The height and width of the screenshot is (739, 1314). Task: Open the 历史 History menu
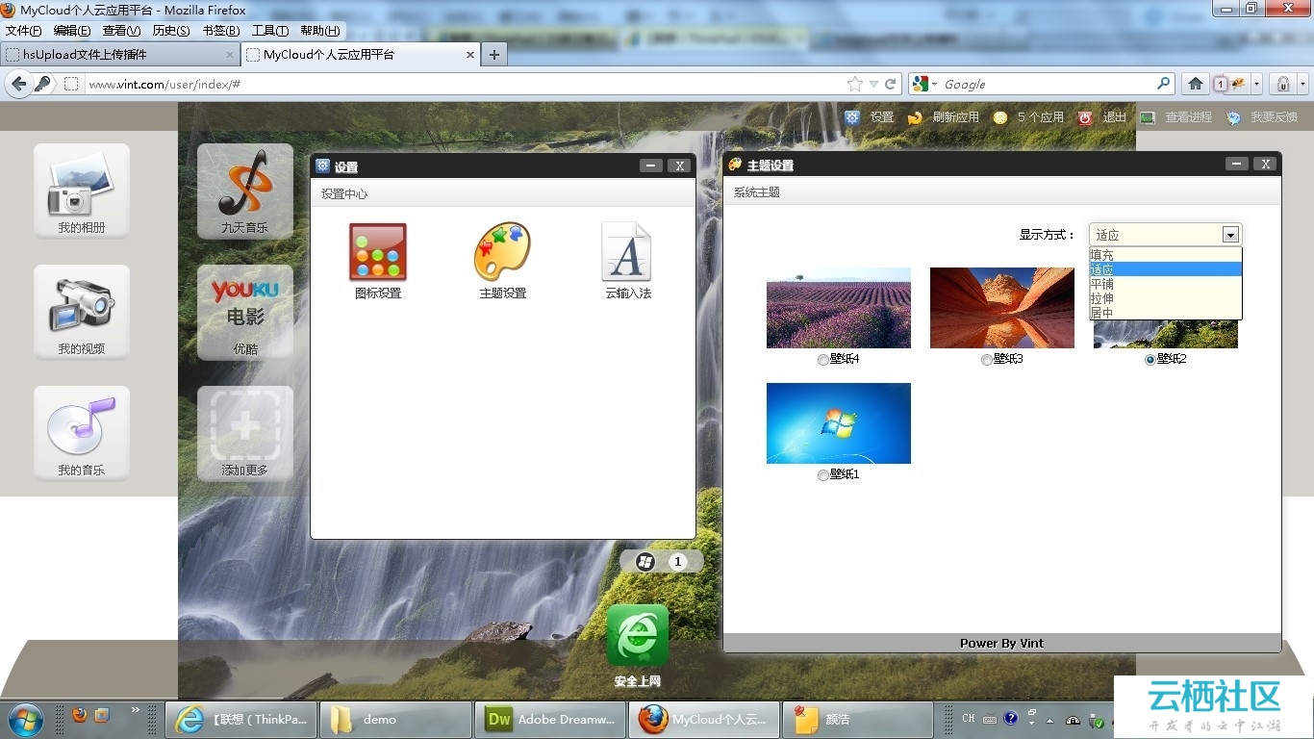coord(171,31)
